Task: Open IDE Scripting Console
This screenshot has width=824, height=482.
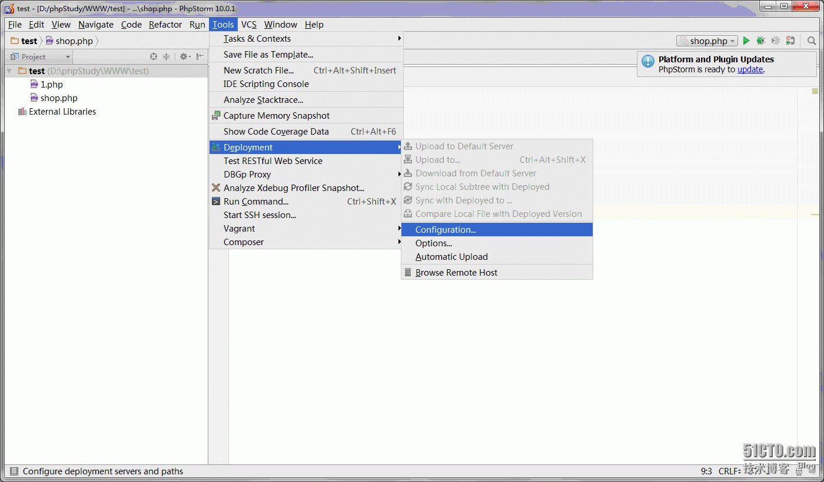Action: coord(306,83)
